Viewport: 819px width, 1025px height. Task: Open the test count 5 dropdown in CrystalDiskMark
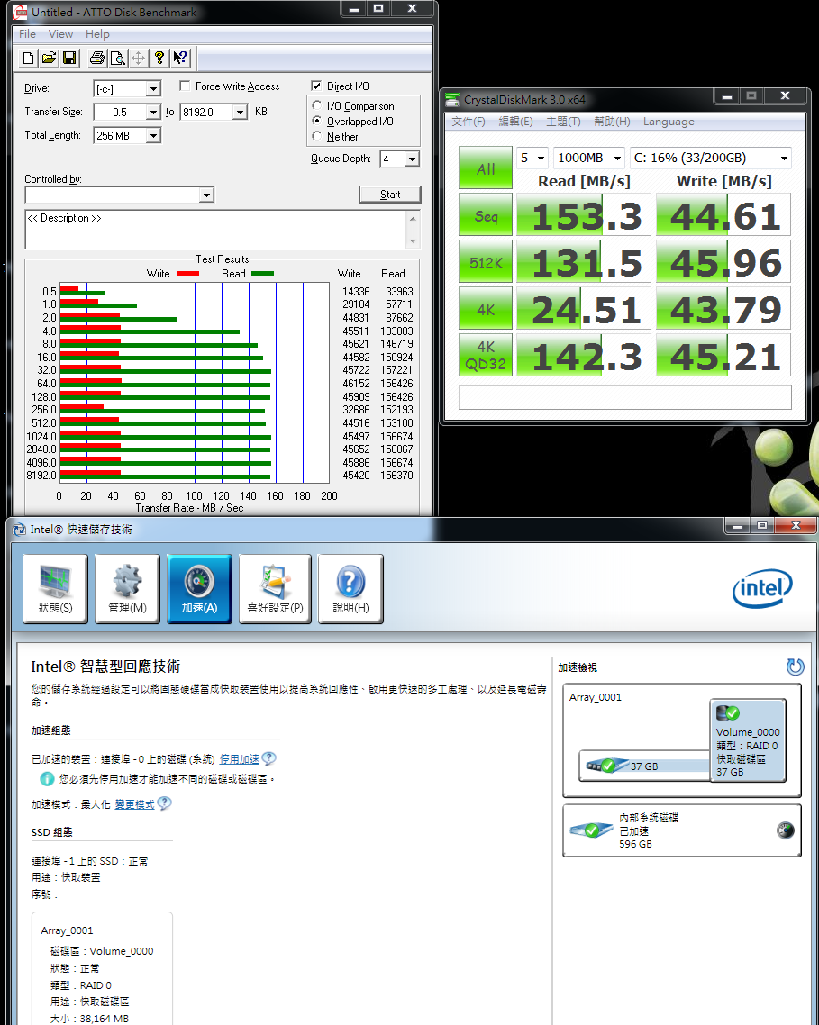(x=532, y=159)
